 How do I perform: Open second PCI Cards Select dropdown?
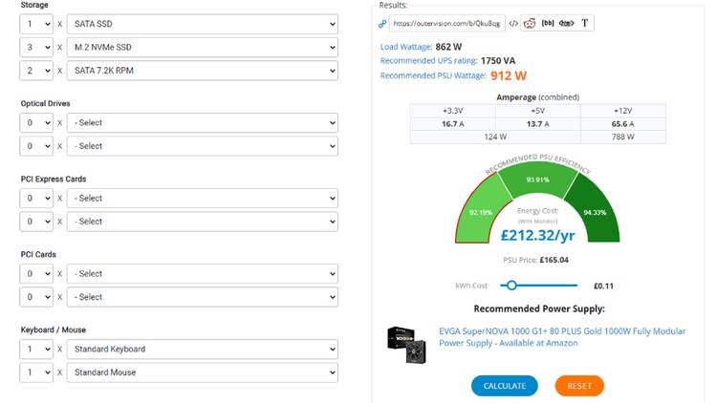(x=202, y=297)
